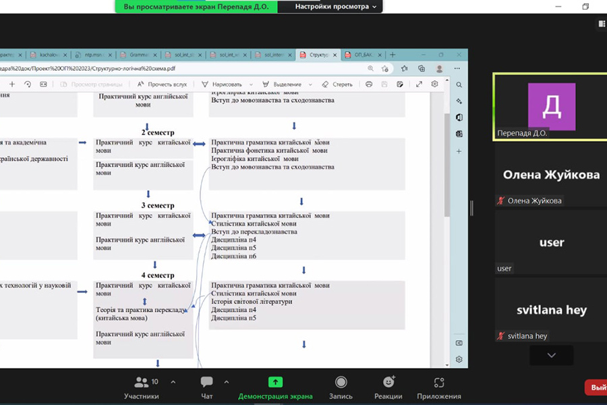Show more participants with the down chevron

551,355
